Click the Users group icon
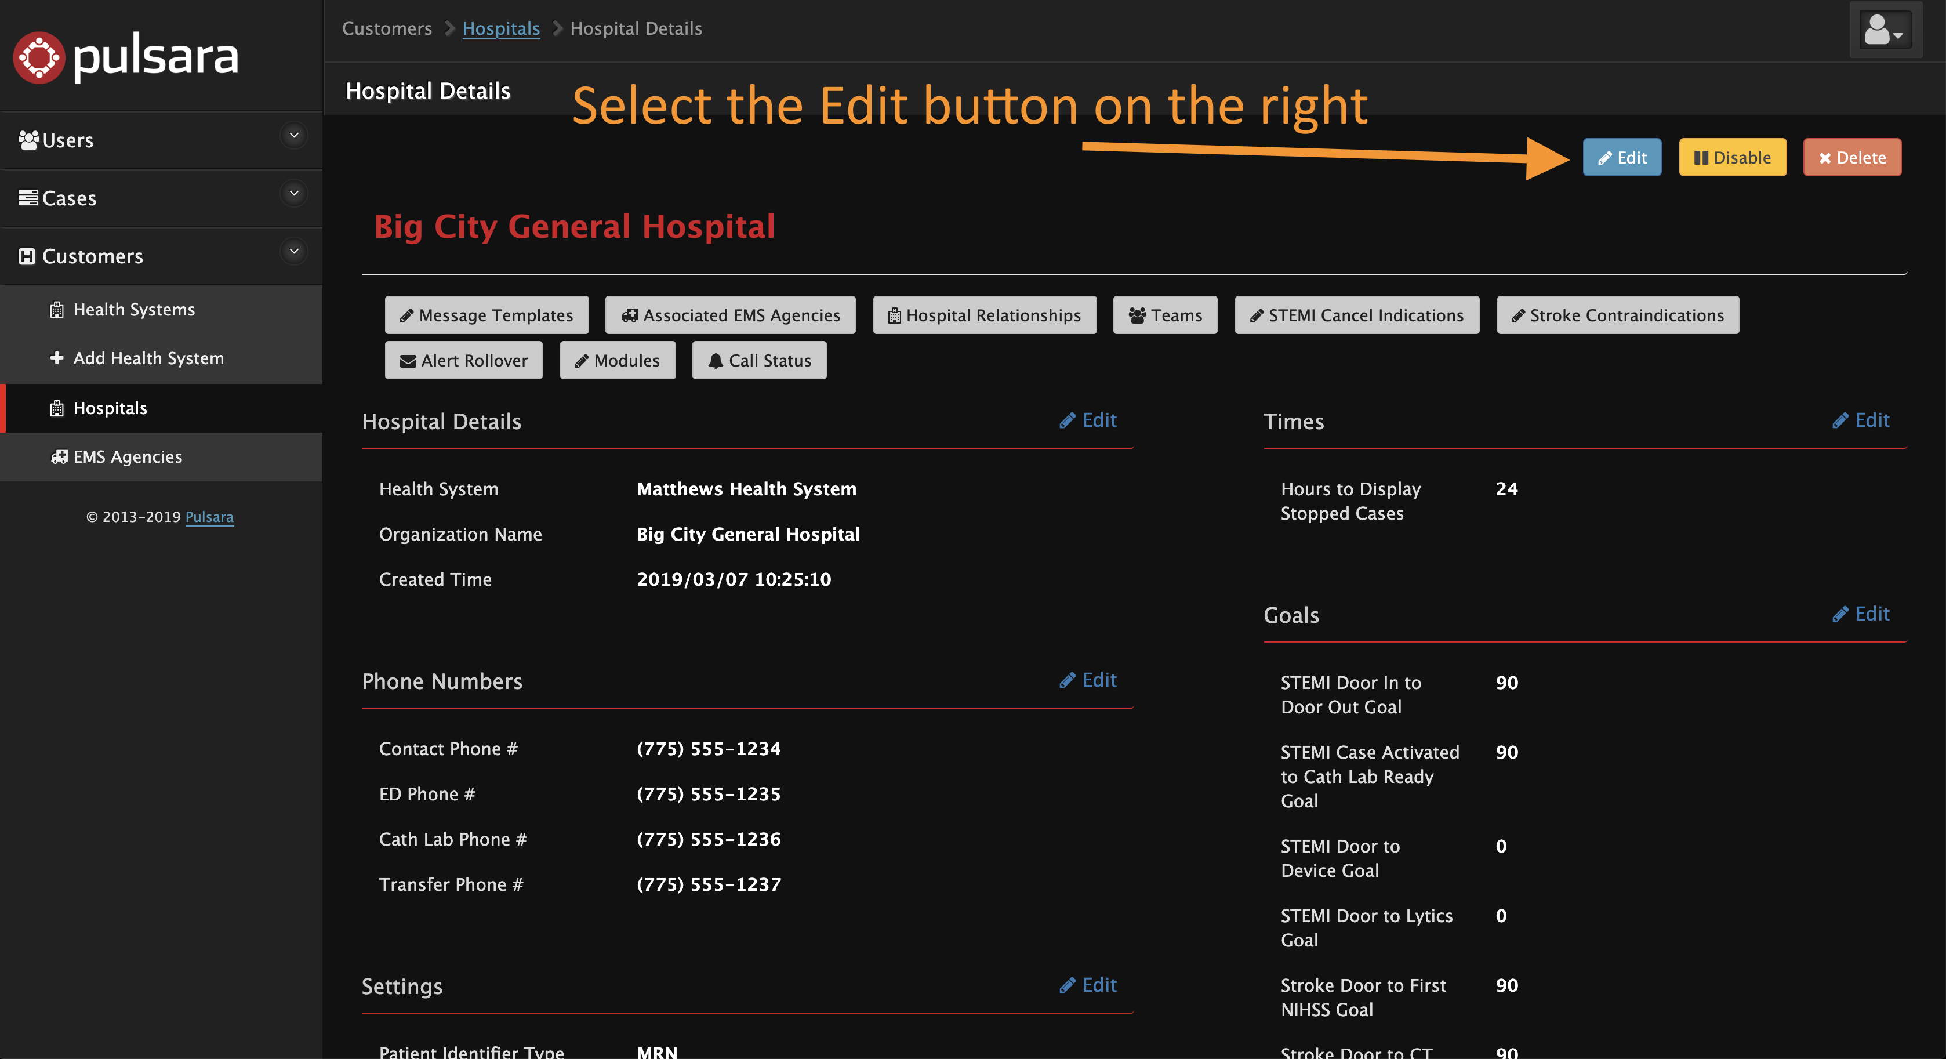 click(x=29, y=140)
